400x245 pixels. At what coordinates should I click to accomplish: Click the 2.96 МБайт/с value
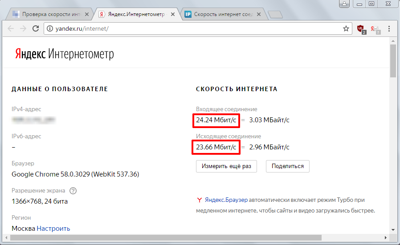click(x=269, y=147)
